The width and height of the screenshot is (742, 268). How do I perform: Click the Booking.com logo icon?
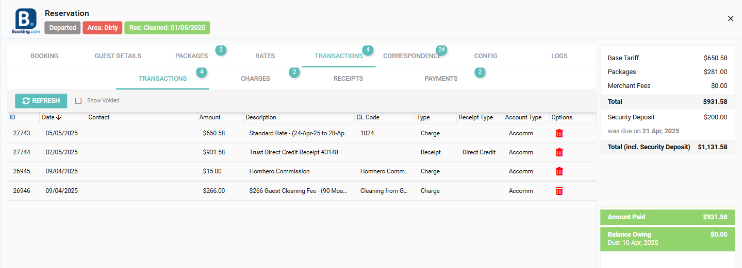26,21
